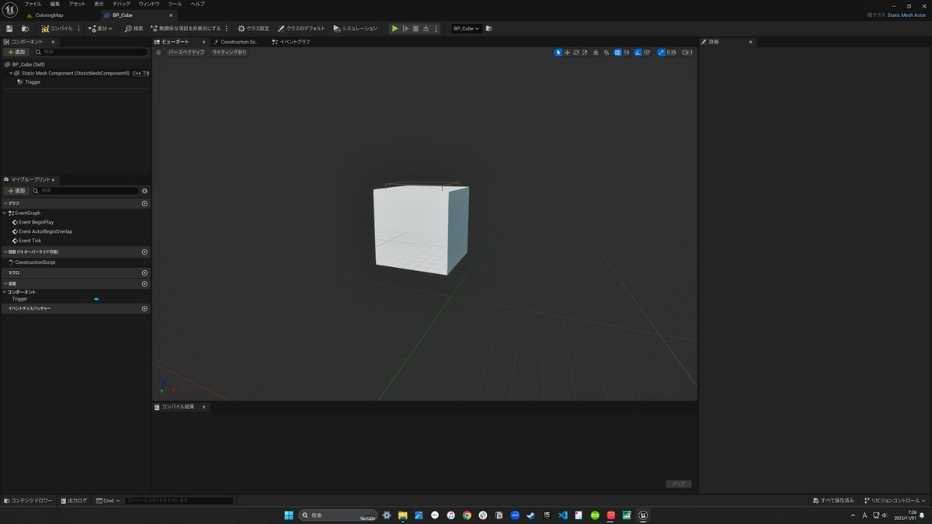The width and height of the screenshot is (932, 524).
Task: Click the icon right of BP_Cube dropdown
Action: [489, 29]
